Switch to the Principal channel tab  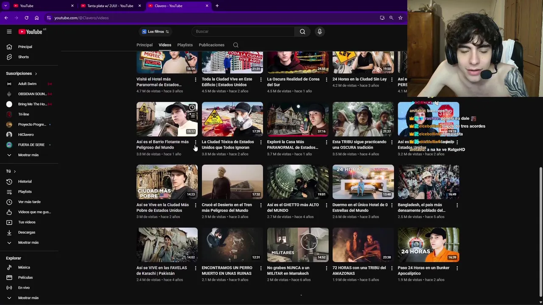144,45
